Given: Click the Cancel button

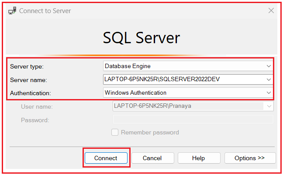Looking at the screenshot, I should (x=153, y=158).
